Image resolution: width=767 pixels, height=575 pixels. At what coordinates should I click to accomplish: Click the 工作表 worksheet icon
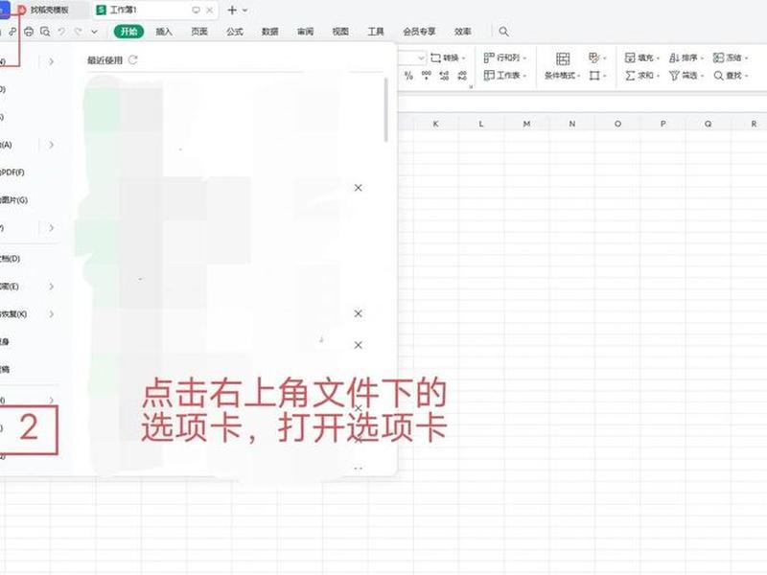489,76
